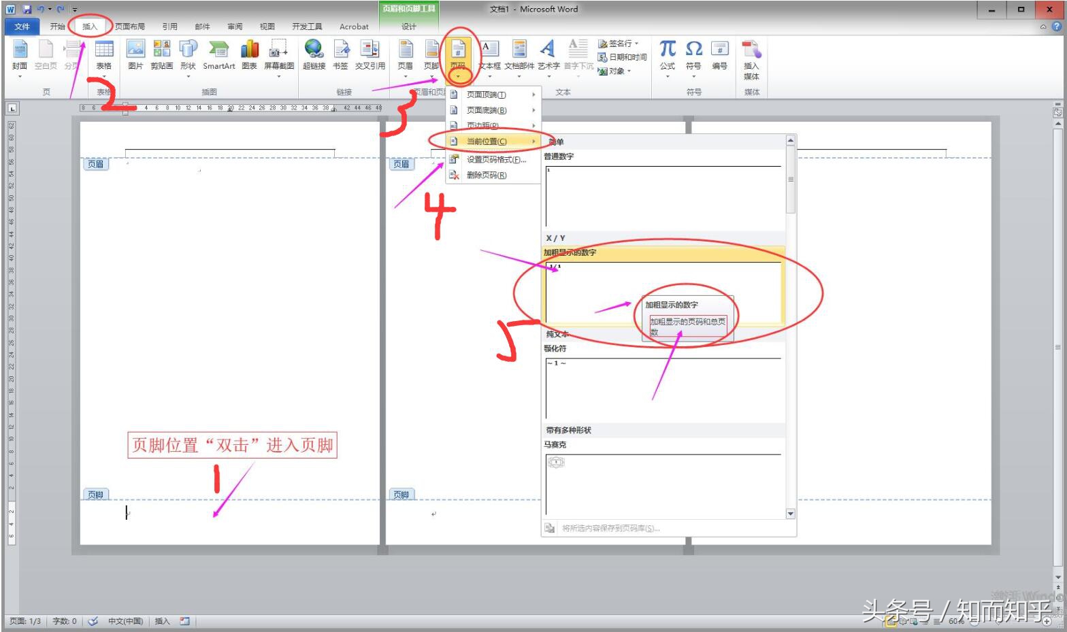The width and height of the screenshot is (1067, 632).
Task: Open the 邮件 ribbon tab
Action: coord(202,27)
